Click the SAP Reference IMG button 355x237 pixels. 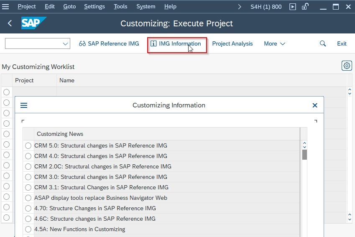(x=109, y=43)
